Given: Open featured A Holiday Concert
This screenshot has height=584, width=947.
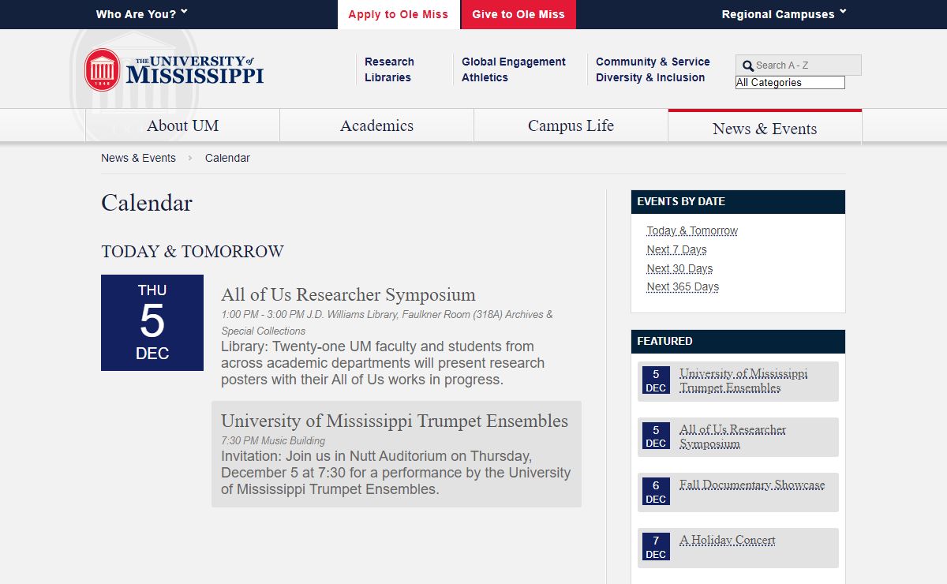Looking at the screenshot, I should [728, 540].
